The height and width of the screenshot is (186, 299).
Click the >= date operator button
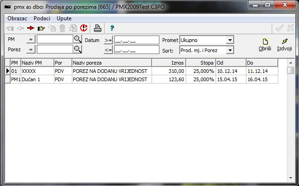point(108,40)
